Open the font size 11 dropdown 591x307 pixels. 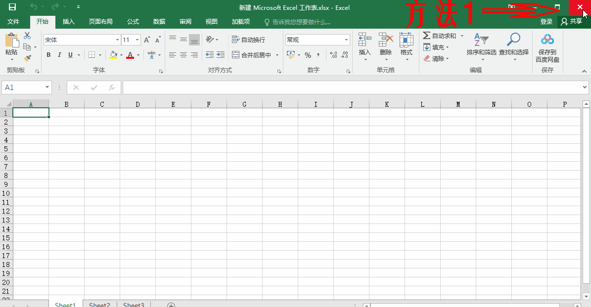tap(137, 40)
